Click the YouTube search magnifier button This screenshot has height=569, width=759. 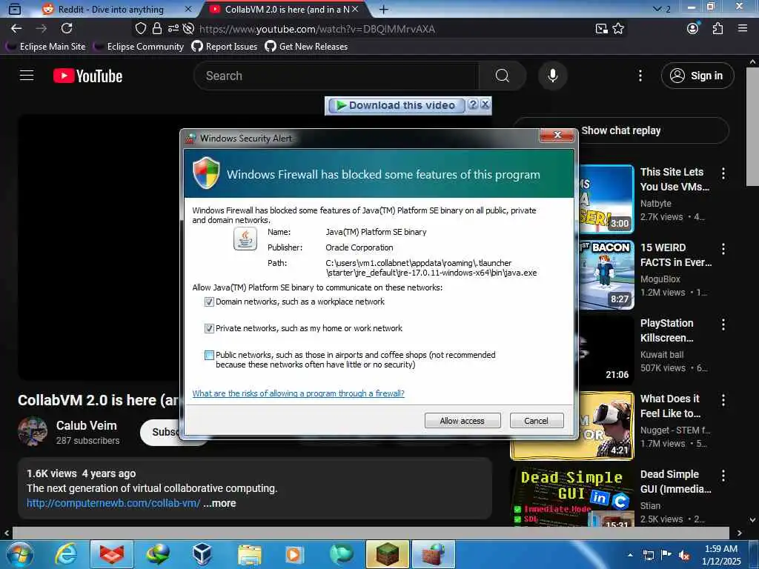coord(503,76)
